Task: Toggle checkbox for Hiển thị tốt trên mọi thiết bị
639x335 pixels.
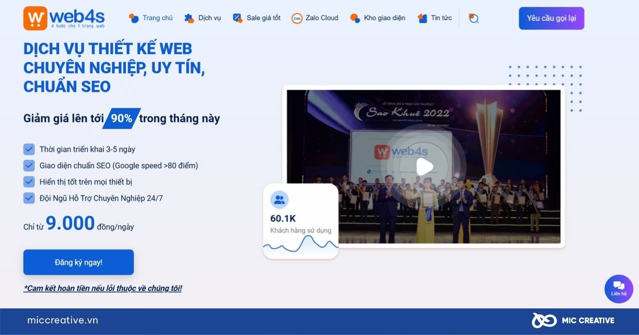Action: [29, 182]
